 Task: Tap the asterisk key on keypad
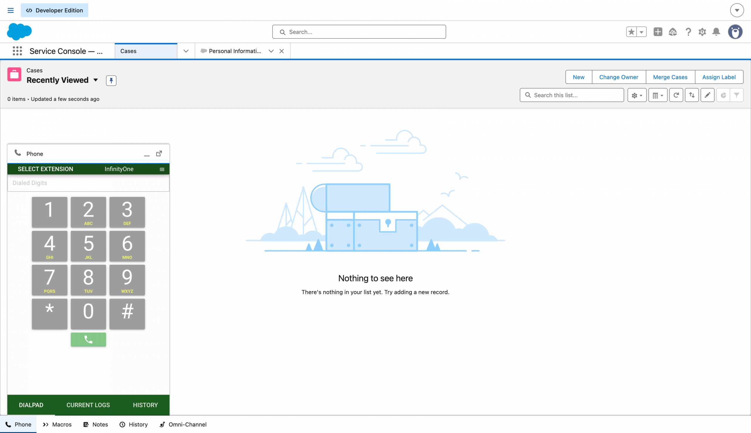click(x=49, y=314)
